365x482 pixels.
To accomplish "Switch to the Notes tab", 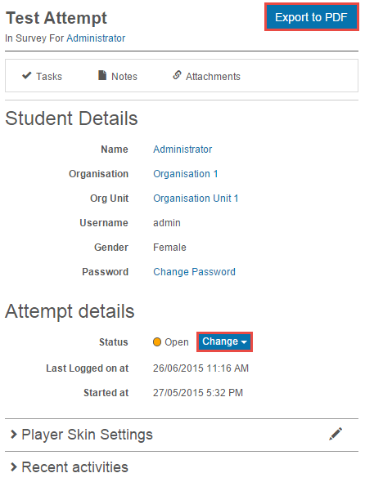I will (118, 76).
